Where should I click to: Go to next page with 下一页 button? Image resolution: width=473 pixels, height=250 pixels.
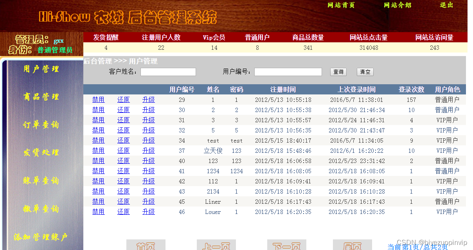coord(287,245)
